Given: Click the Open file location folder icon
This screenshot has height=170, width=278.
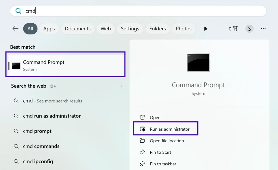Looking at the screenshot, I should point(142,141).
